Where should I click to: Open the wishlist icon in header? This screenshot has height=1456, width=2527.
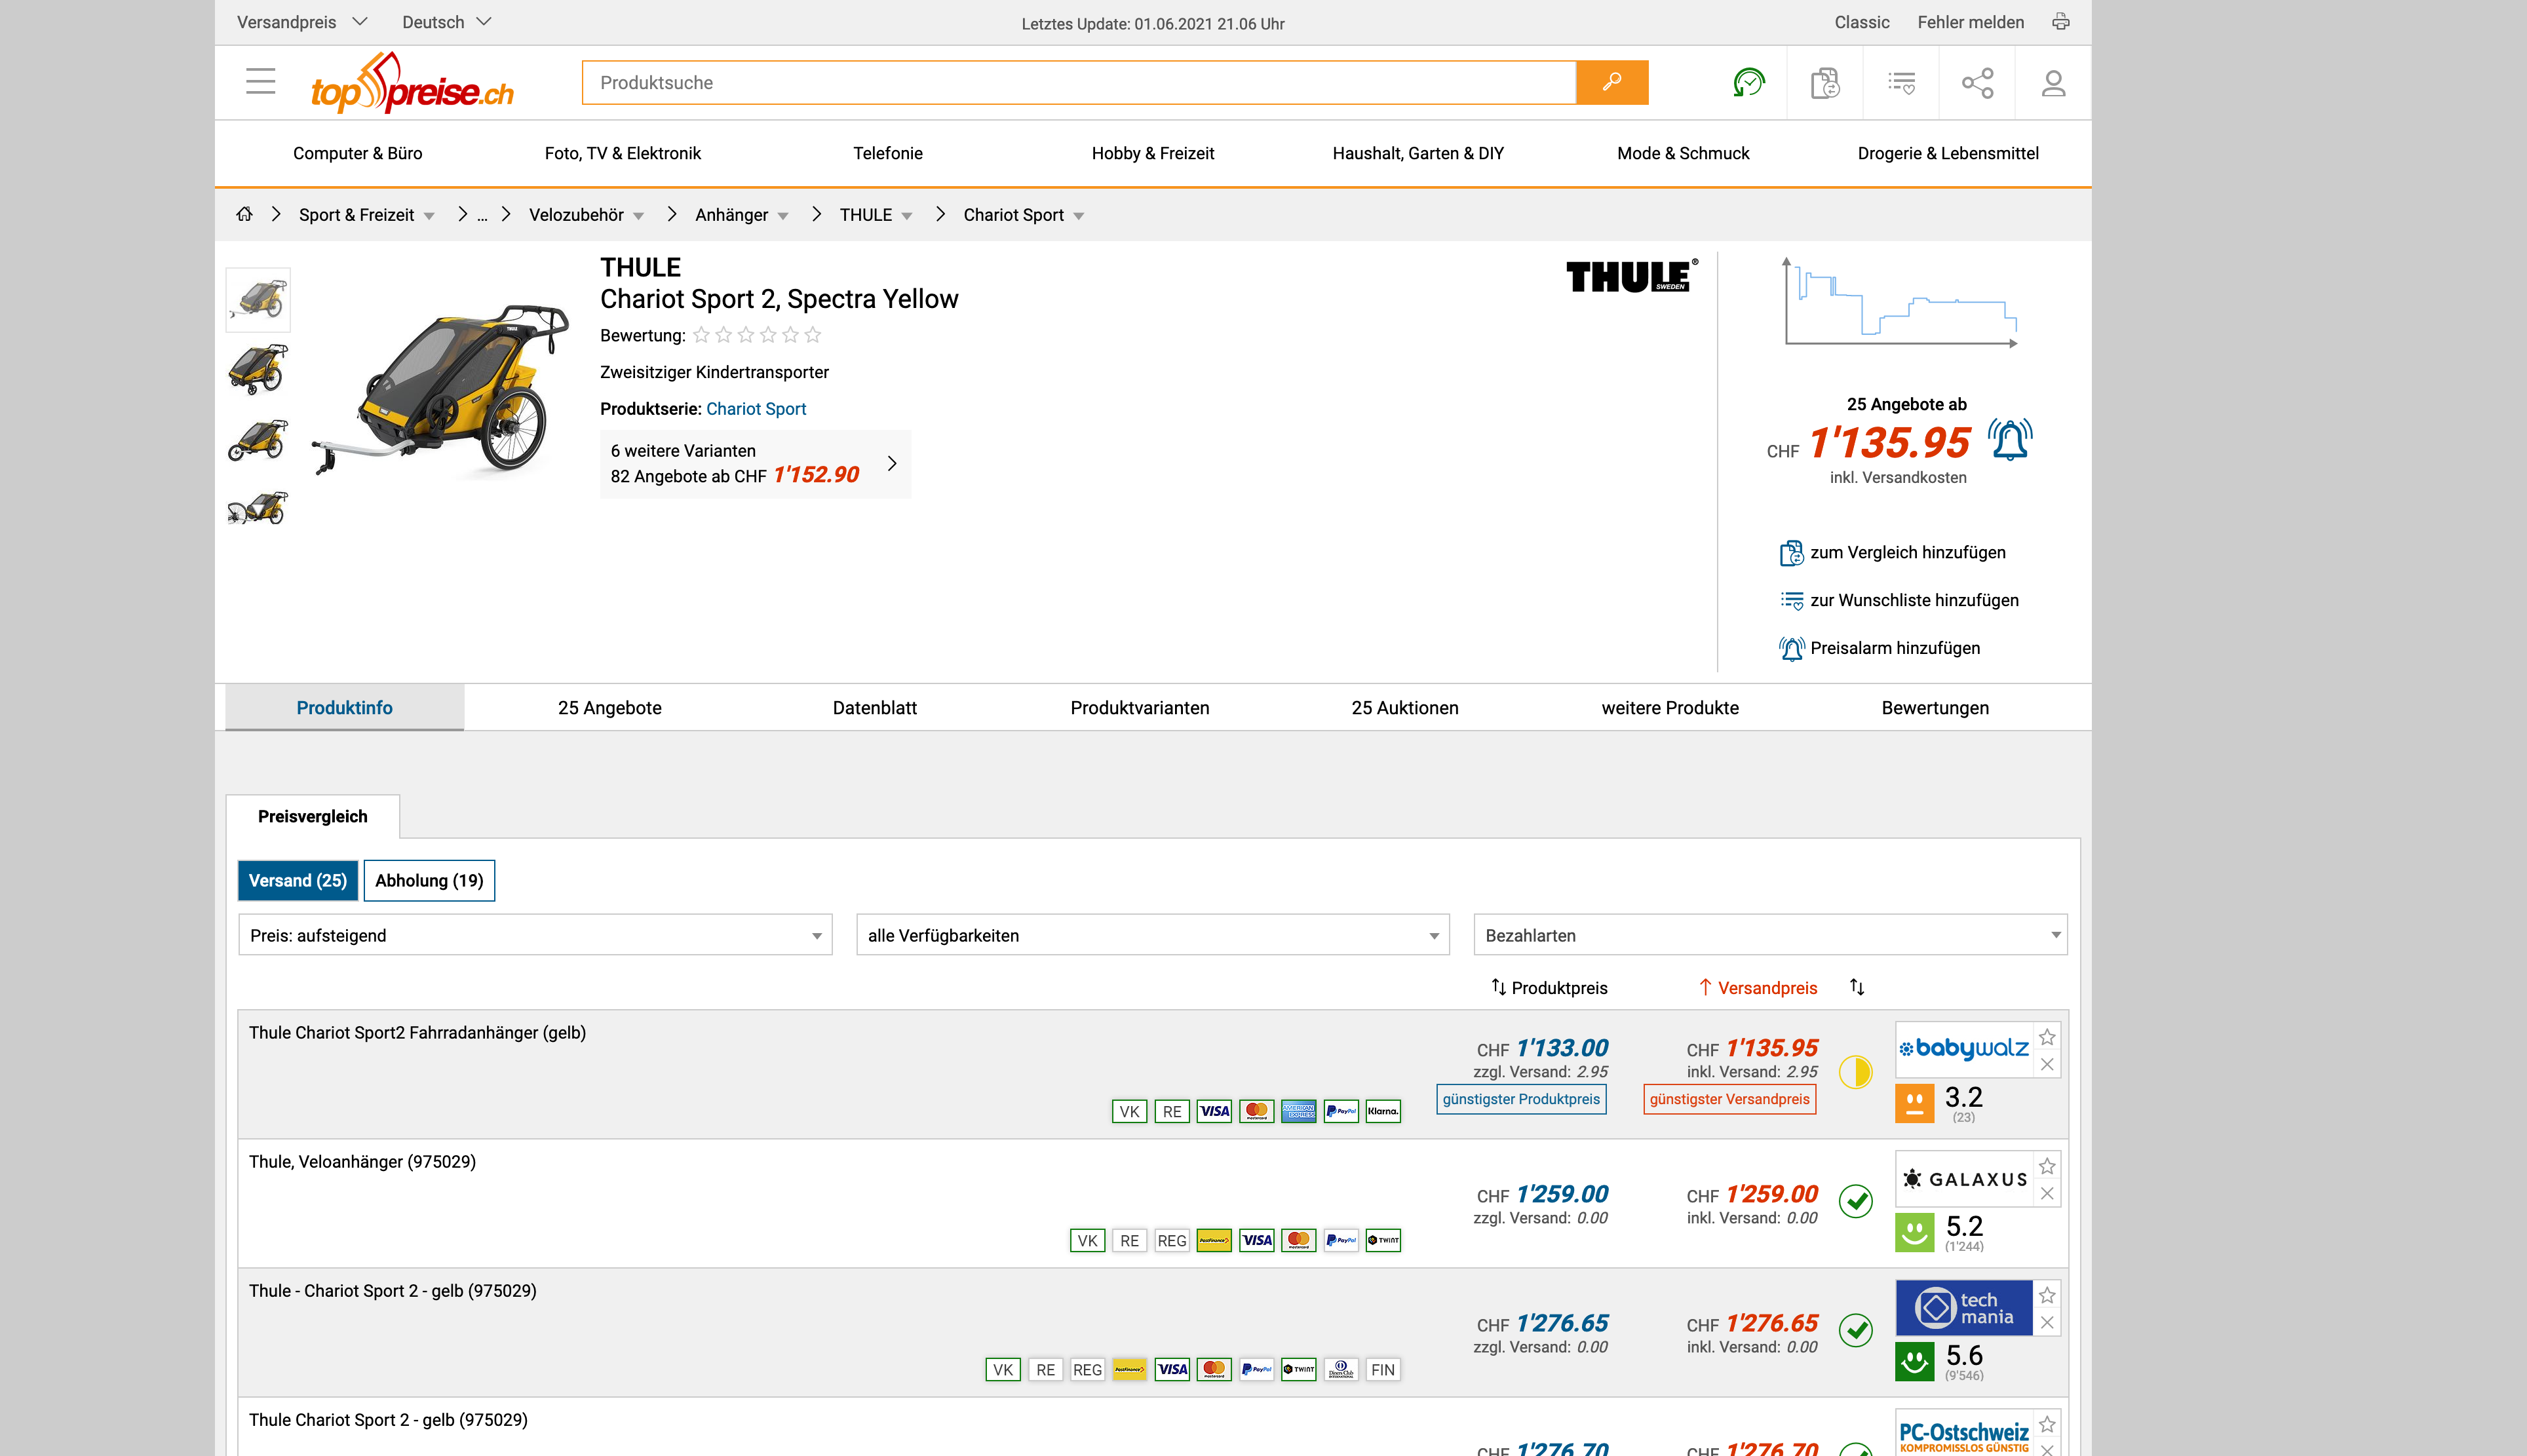1901,82
